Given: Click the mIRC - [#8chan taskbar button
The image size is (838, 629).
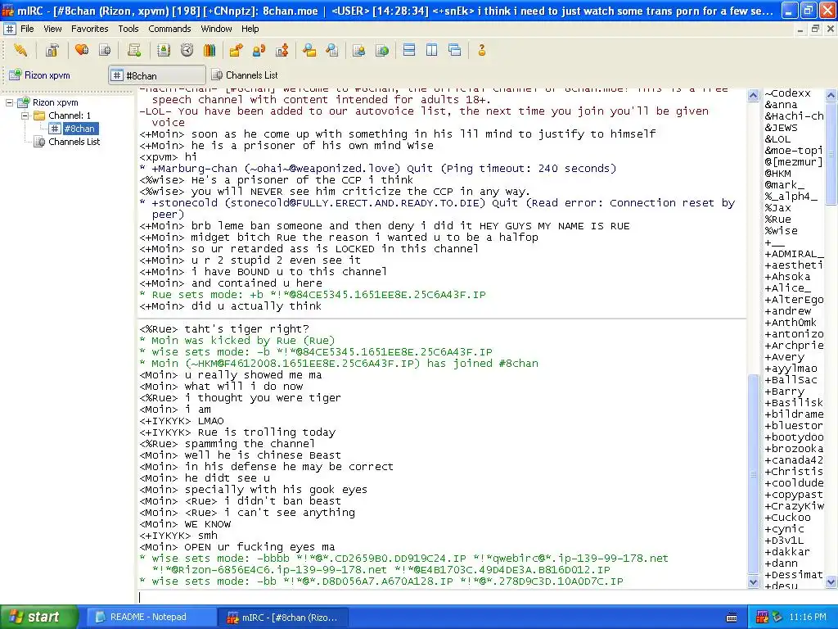Looking at the screenshot, I should point(284,618).
